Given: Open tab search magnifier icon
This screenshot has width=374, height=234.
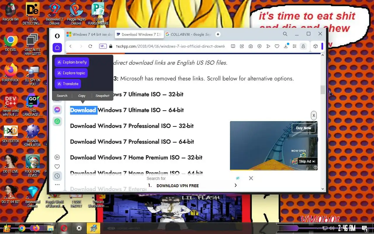Looking at the screenshot, I should (x=285, y=34).
